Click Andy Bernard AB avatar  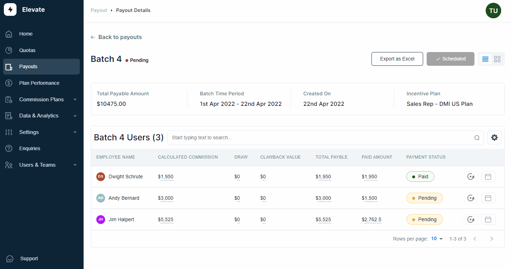[x=101, y=198]
